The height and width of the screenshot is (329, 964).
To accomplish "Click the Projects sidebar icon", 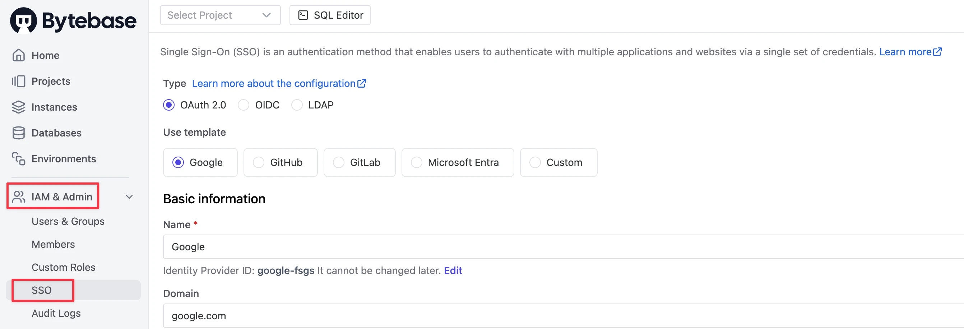I will coord(18,81).
